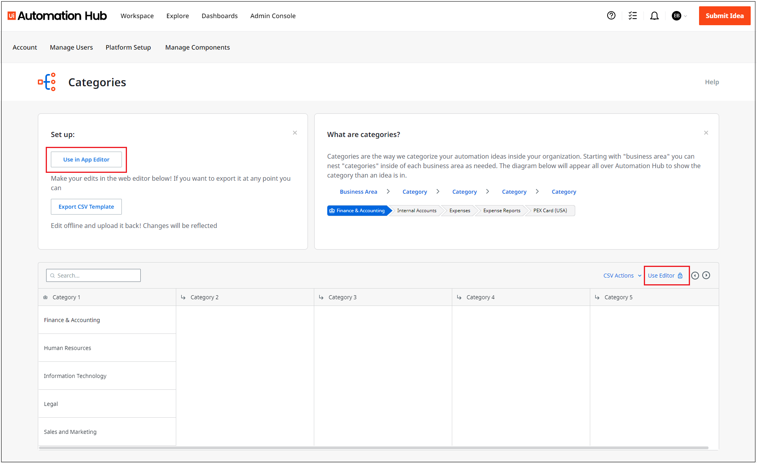
Task: Open the Admin Console menu
Action: [x=273, y=16]
